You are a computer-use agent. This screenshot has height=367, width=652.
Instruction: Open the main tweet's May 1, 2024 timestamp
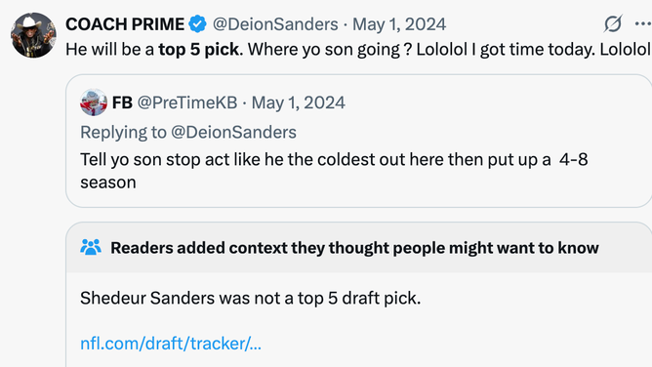coord(399,24)
